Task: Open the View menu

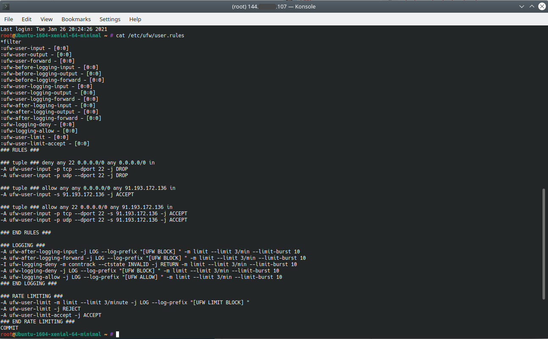Action: point(47,19)
